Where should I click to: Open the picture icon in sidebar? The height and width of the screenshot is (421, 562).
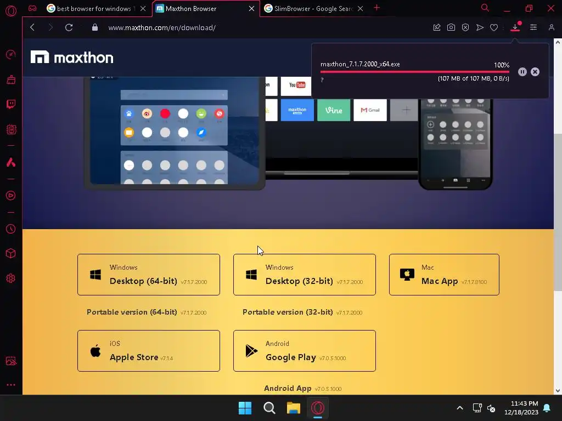tap(11, 361)
